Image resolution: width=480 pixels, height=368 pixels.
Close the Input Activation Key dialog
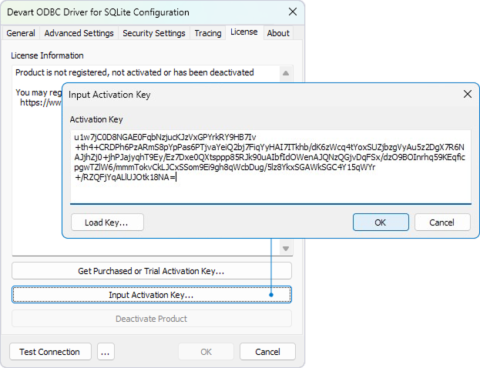pos(468,94)
